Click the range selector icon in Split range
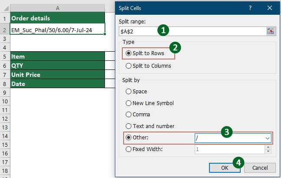This screenshot has height=178, width=281. (271, 31)
